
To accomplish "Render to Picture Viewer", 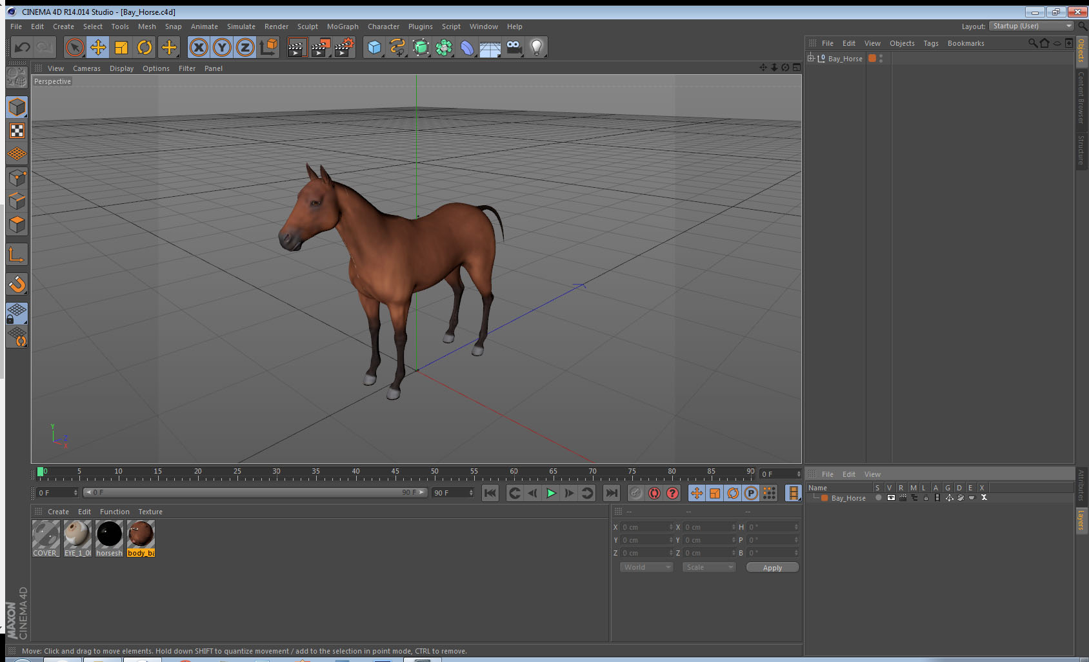I will point(321,47).
